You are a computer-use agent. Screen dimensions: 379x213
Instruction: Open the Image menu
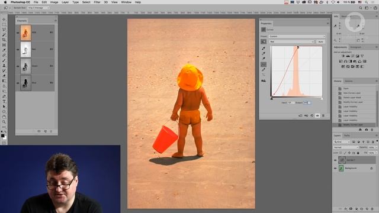54,2
